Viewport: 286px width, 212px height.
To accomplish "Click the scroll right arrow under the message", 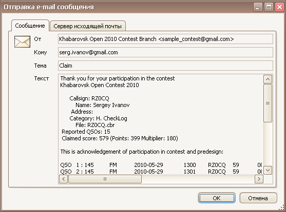I will [x=259, y=179].
